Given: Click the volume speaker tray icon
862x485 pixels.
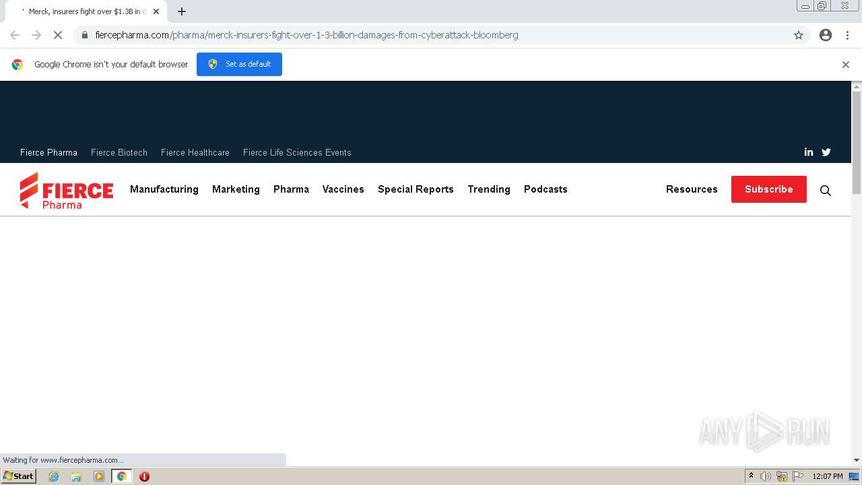Looking at the screenshot, I should click(x=766, y=476).
